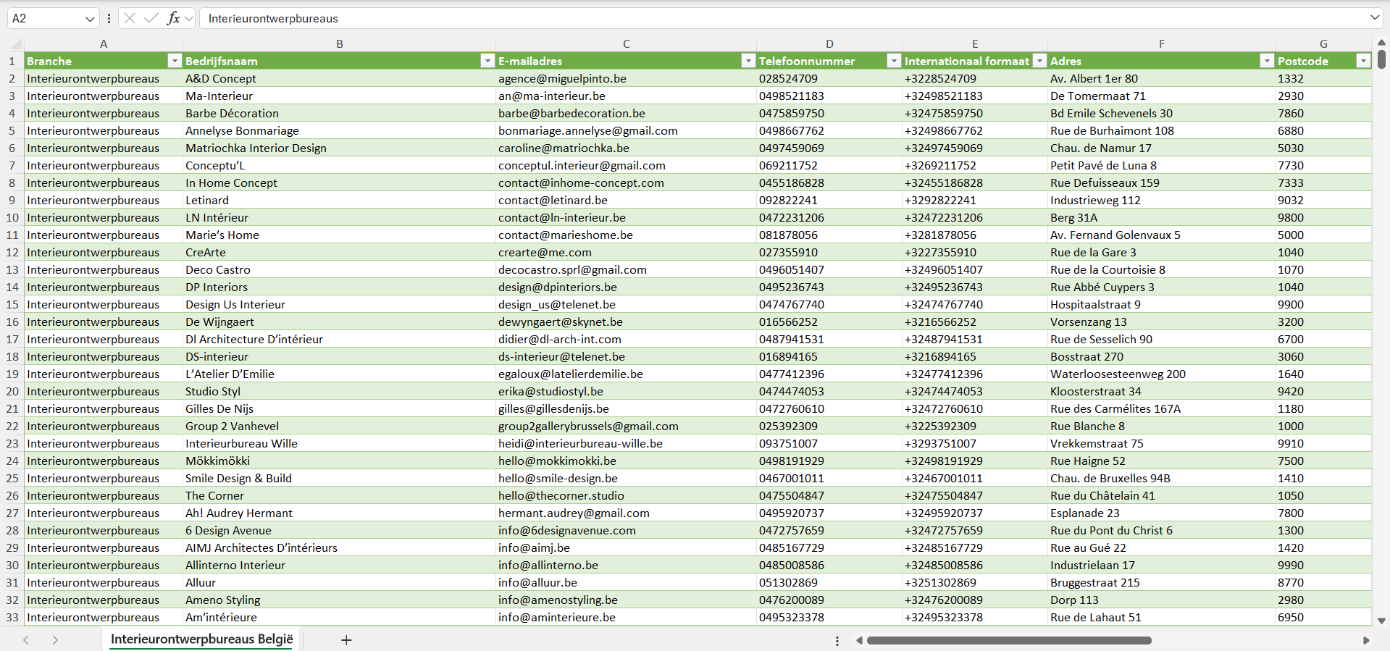Click the horizontal scrollbar thumb

pyautogui.click(x=1008, y=640)
